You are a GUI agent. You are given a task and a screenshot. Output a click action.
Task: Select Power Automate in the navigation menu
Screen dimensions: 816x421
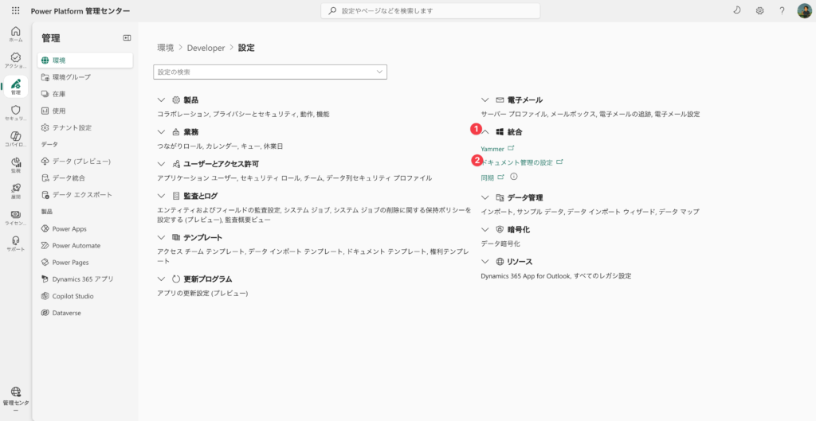click(x=76, y=245)
